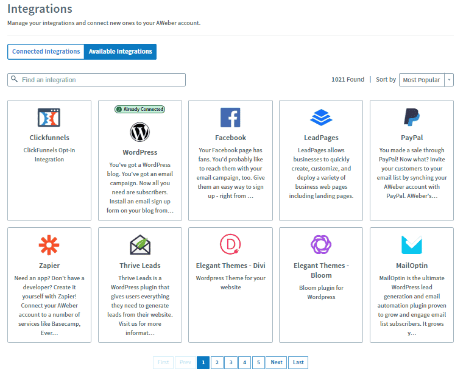Go to page 3 of results

tap(231, 362)
